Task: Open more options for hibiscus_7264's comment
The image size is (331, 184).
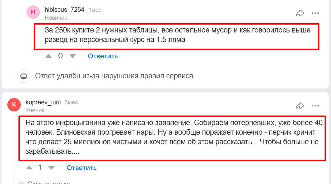Action: pos(315,13)
